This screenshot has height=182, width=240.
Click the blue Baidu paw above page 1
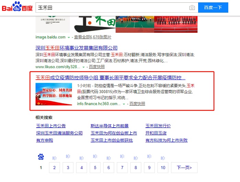click(41, 157)
